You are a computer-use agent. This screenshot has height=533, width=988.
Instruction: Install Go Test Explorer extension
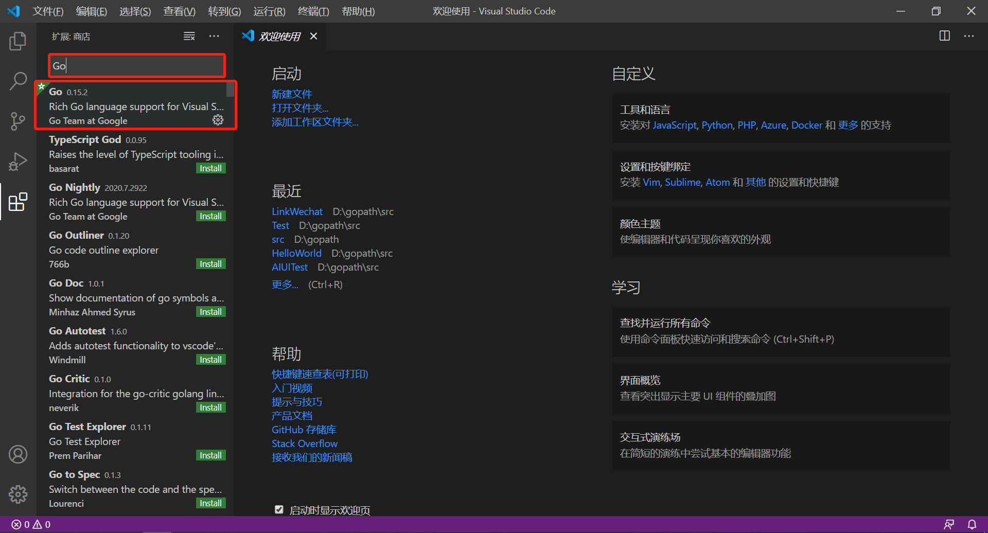211,455
